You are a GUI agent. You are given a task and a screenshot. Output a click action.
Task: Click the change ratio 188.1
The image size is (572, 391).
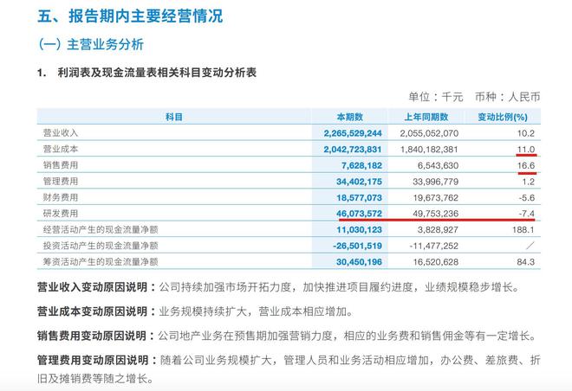coord(523,230)
